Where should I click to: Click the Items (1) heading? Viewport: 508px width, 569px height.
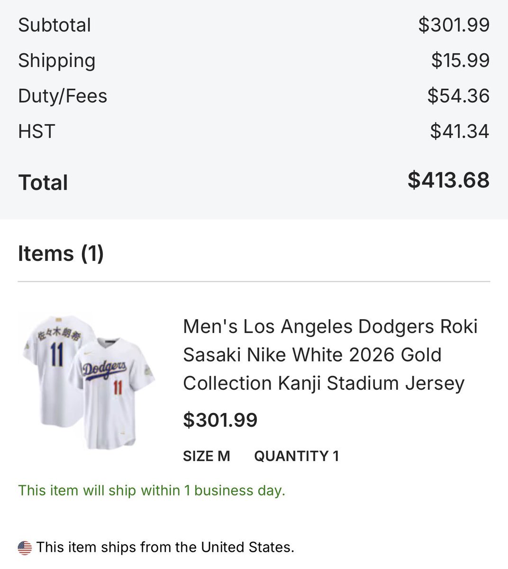click(x=61, y=253)
